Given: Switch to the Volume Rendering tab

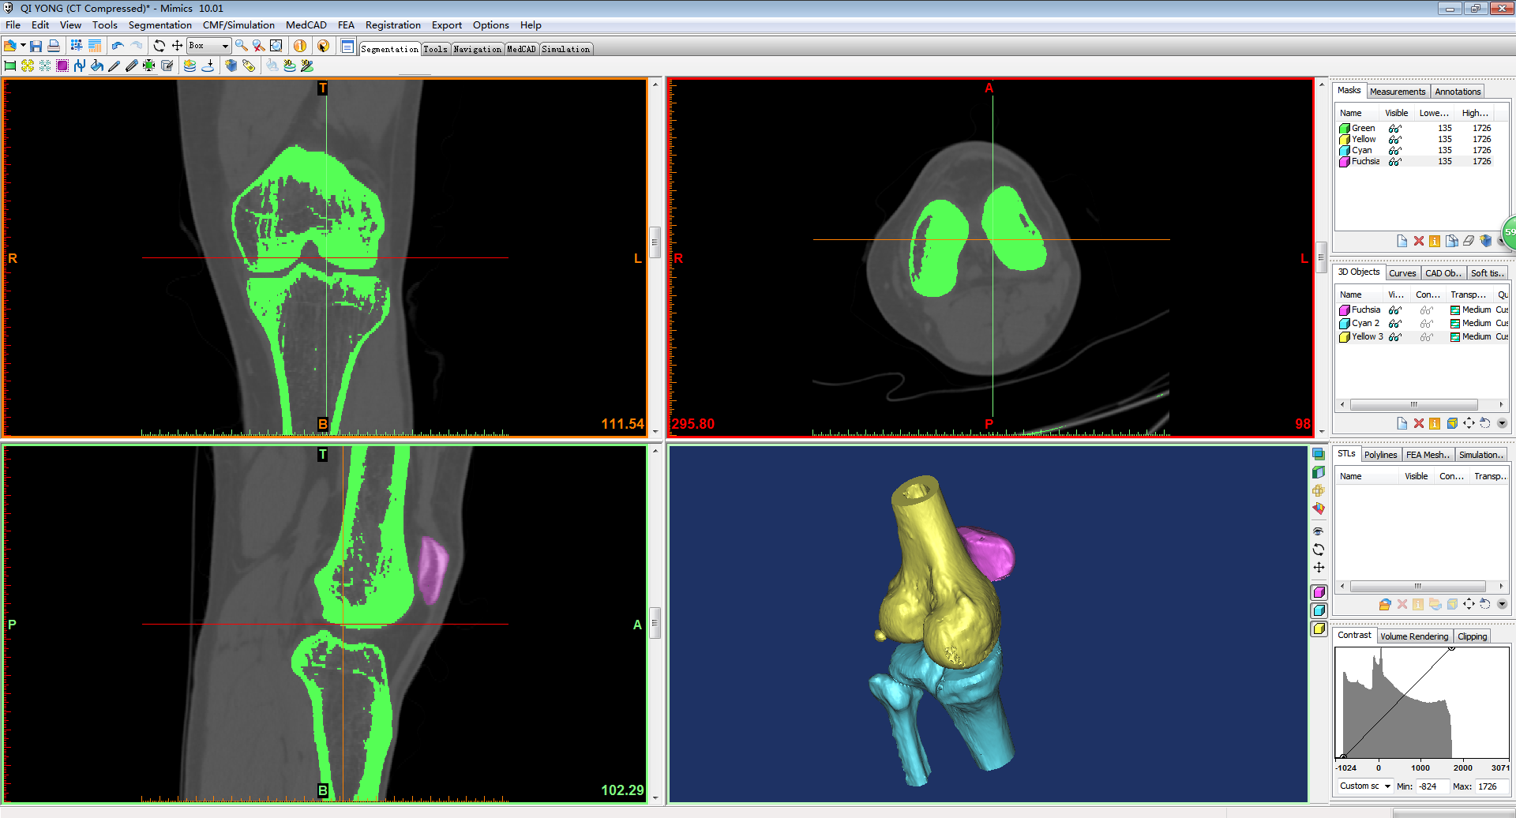Looking at the screenshot, I should pos(1413,636).
